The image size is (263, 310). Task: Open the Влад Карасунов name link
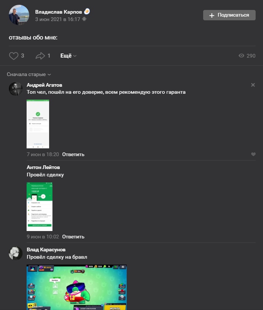[46, 249]
